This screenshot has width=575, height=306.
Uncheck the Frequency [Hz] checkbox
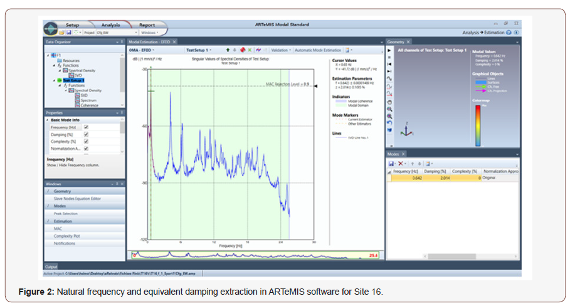[x=87, y=127]
